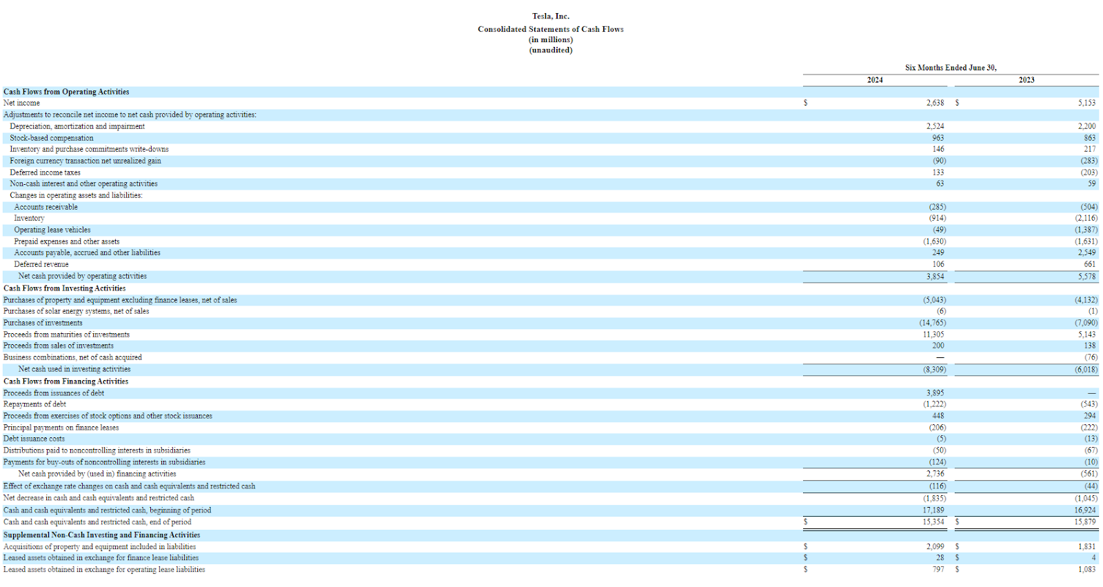
Task: Click 'Net cash provided by (used in) financing'
Action: pos(97,474)
